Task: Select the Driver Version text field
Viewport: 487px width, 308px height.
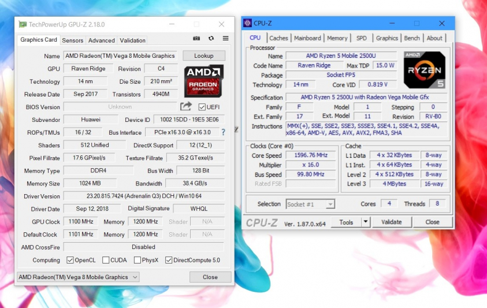Action: point(144,196)
